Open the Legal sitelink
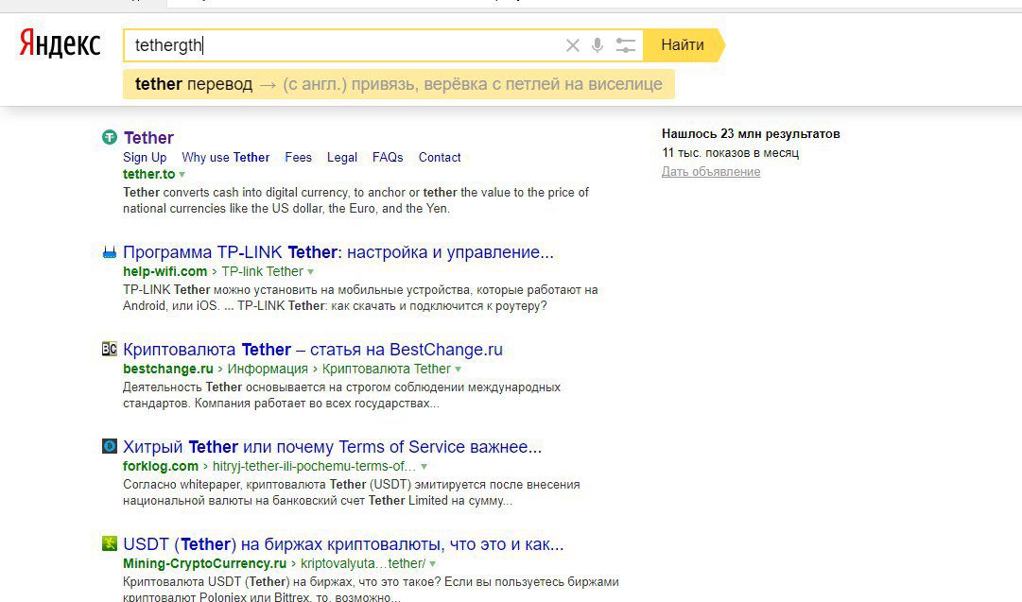Image resolution: width=1022 pixels, height=602 pixels. click(342, 157)
